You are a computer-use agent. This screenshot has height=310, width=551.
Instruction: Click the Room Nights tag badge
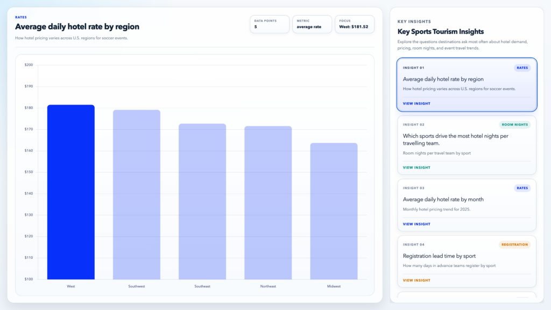coord(514,124)
